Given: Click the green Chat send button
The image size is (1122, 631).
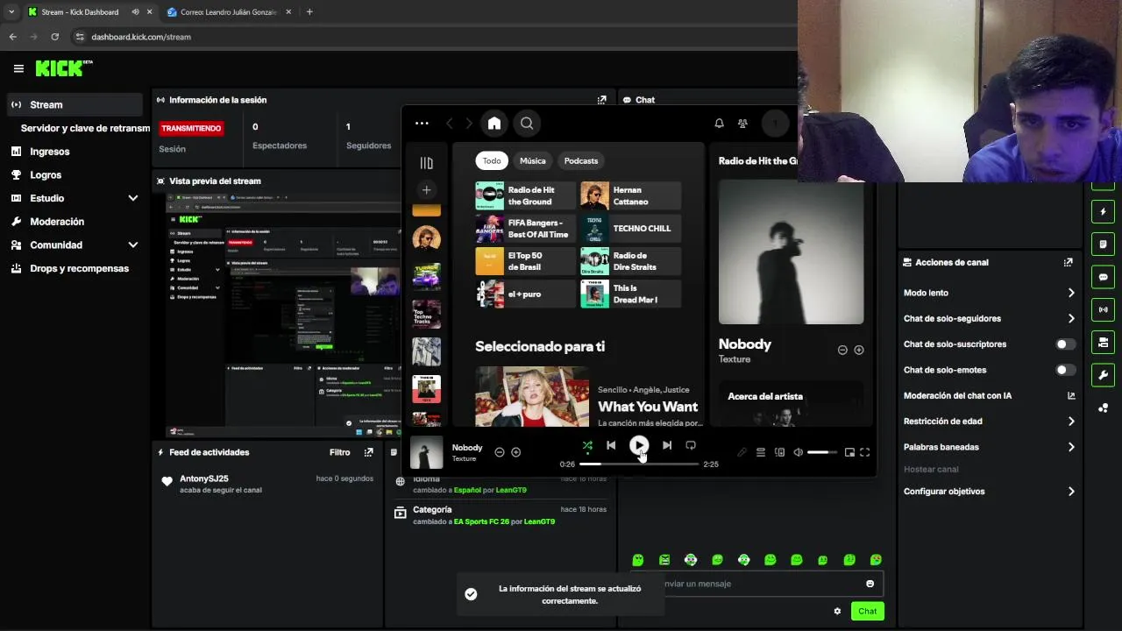Looking at the screenshot, I should [867, 611].
